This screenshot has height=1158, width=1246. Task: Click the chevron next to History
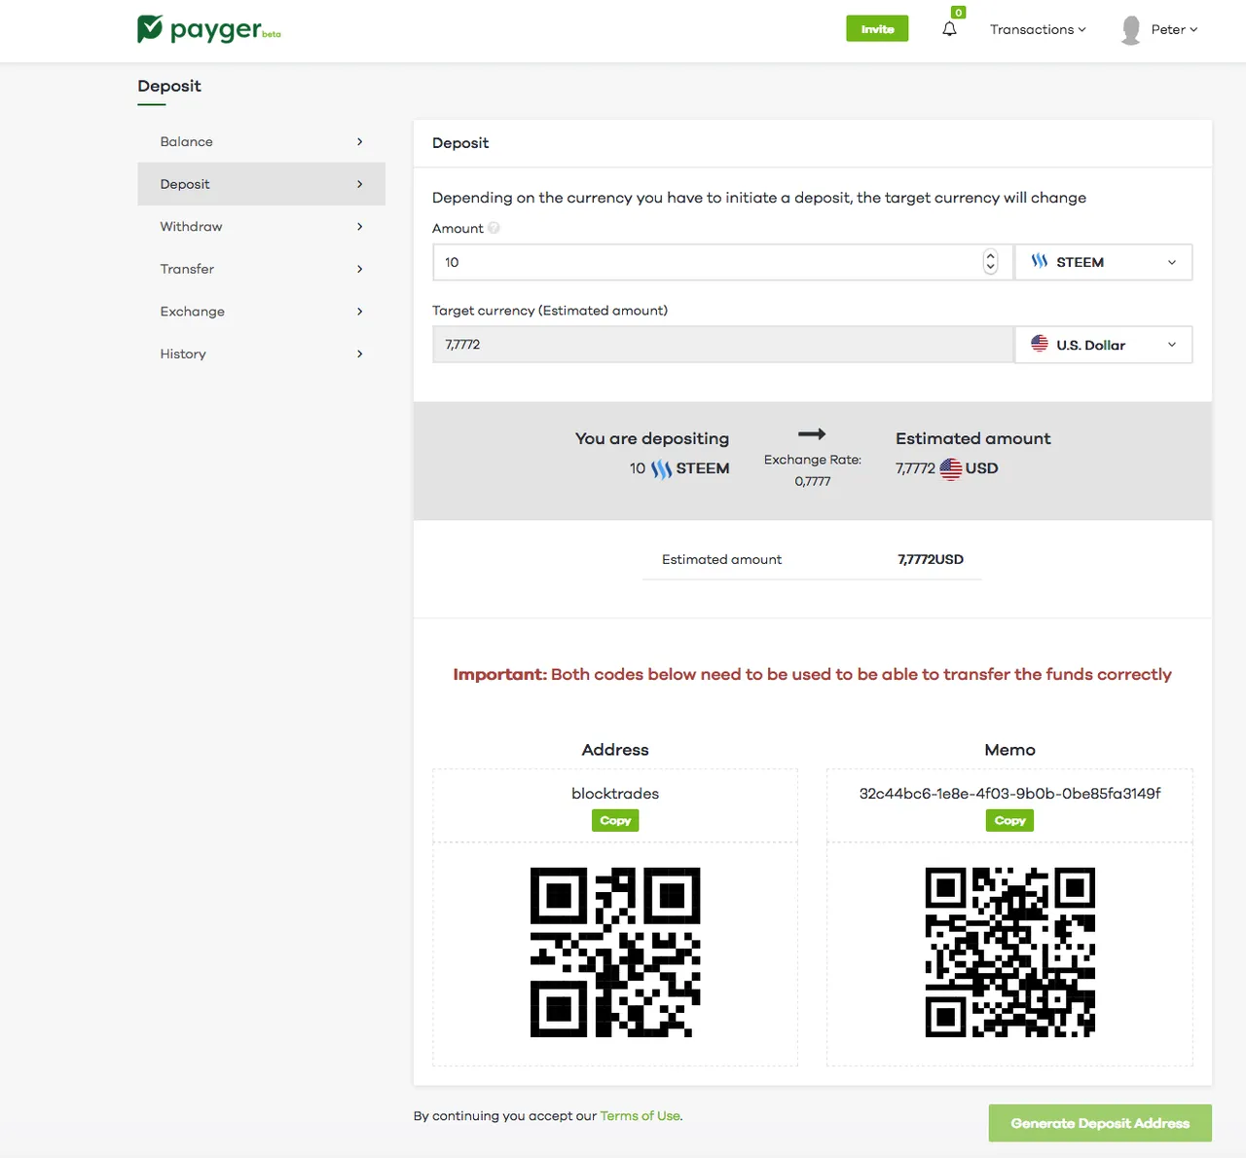(359, 354)
